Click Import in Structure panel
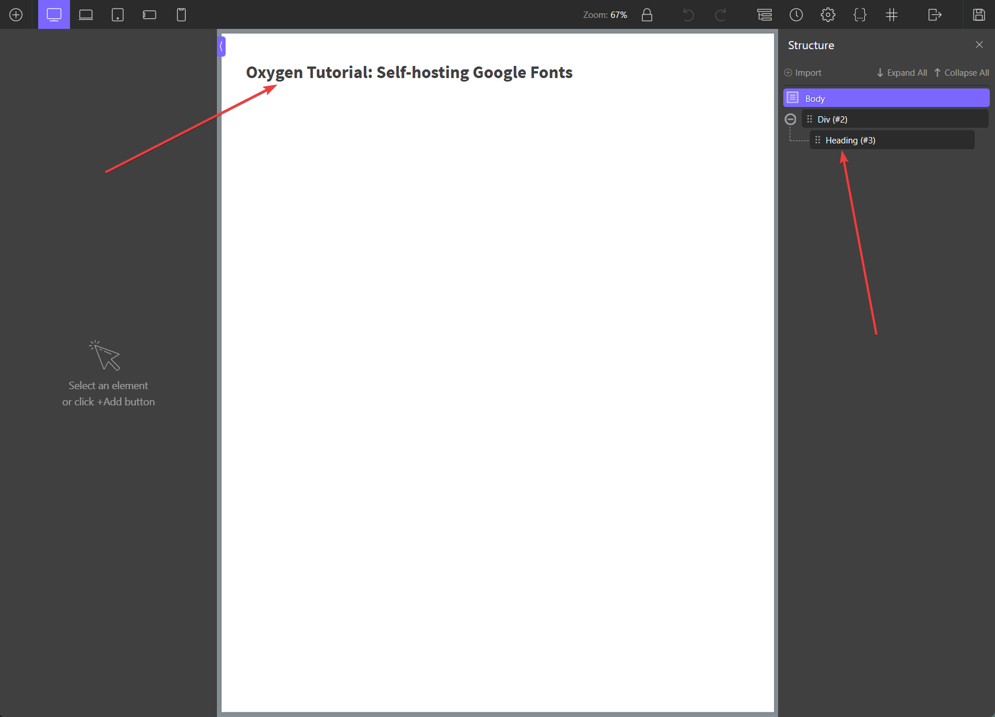This screenshot has width=995, height=717. pyautogui.click(x=802, y=73)
